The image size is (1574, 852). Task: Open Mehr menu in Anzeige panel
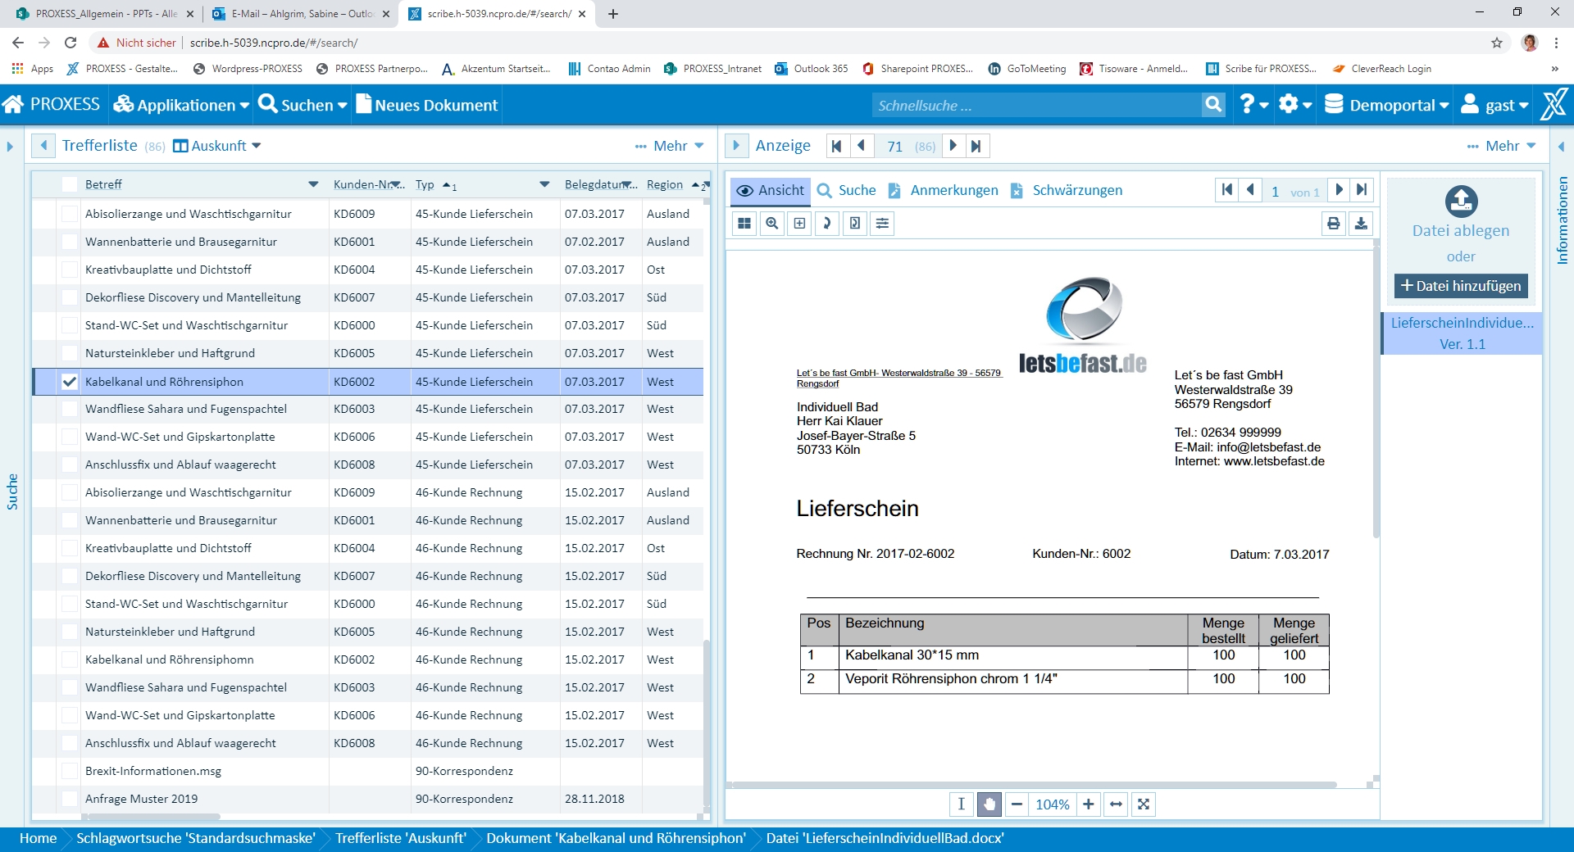[1502, 146]
